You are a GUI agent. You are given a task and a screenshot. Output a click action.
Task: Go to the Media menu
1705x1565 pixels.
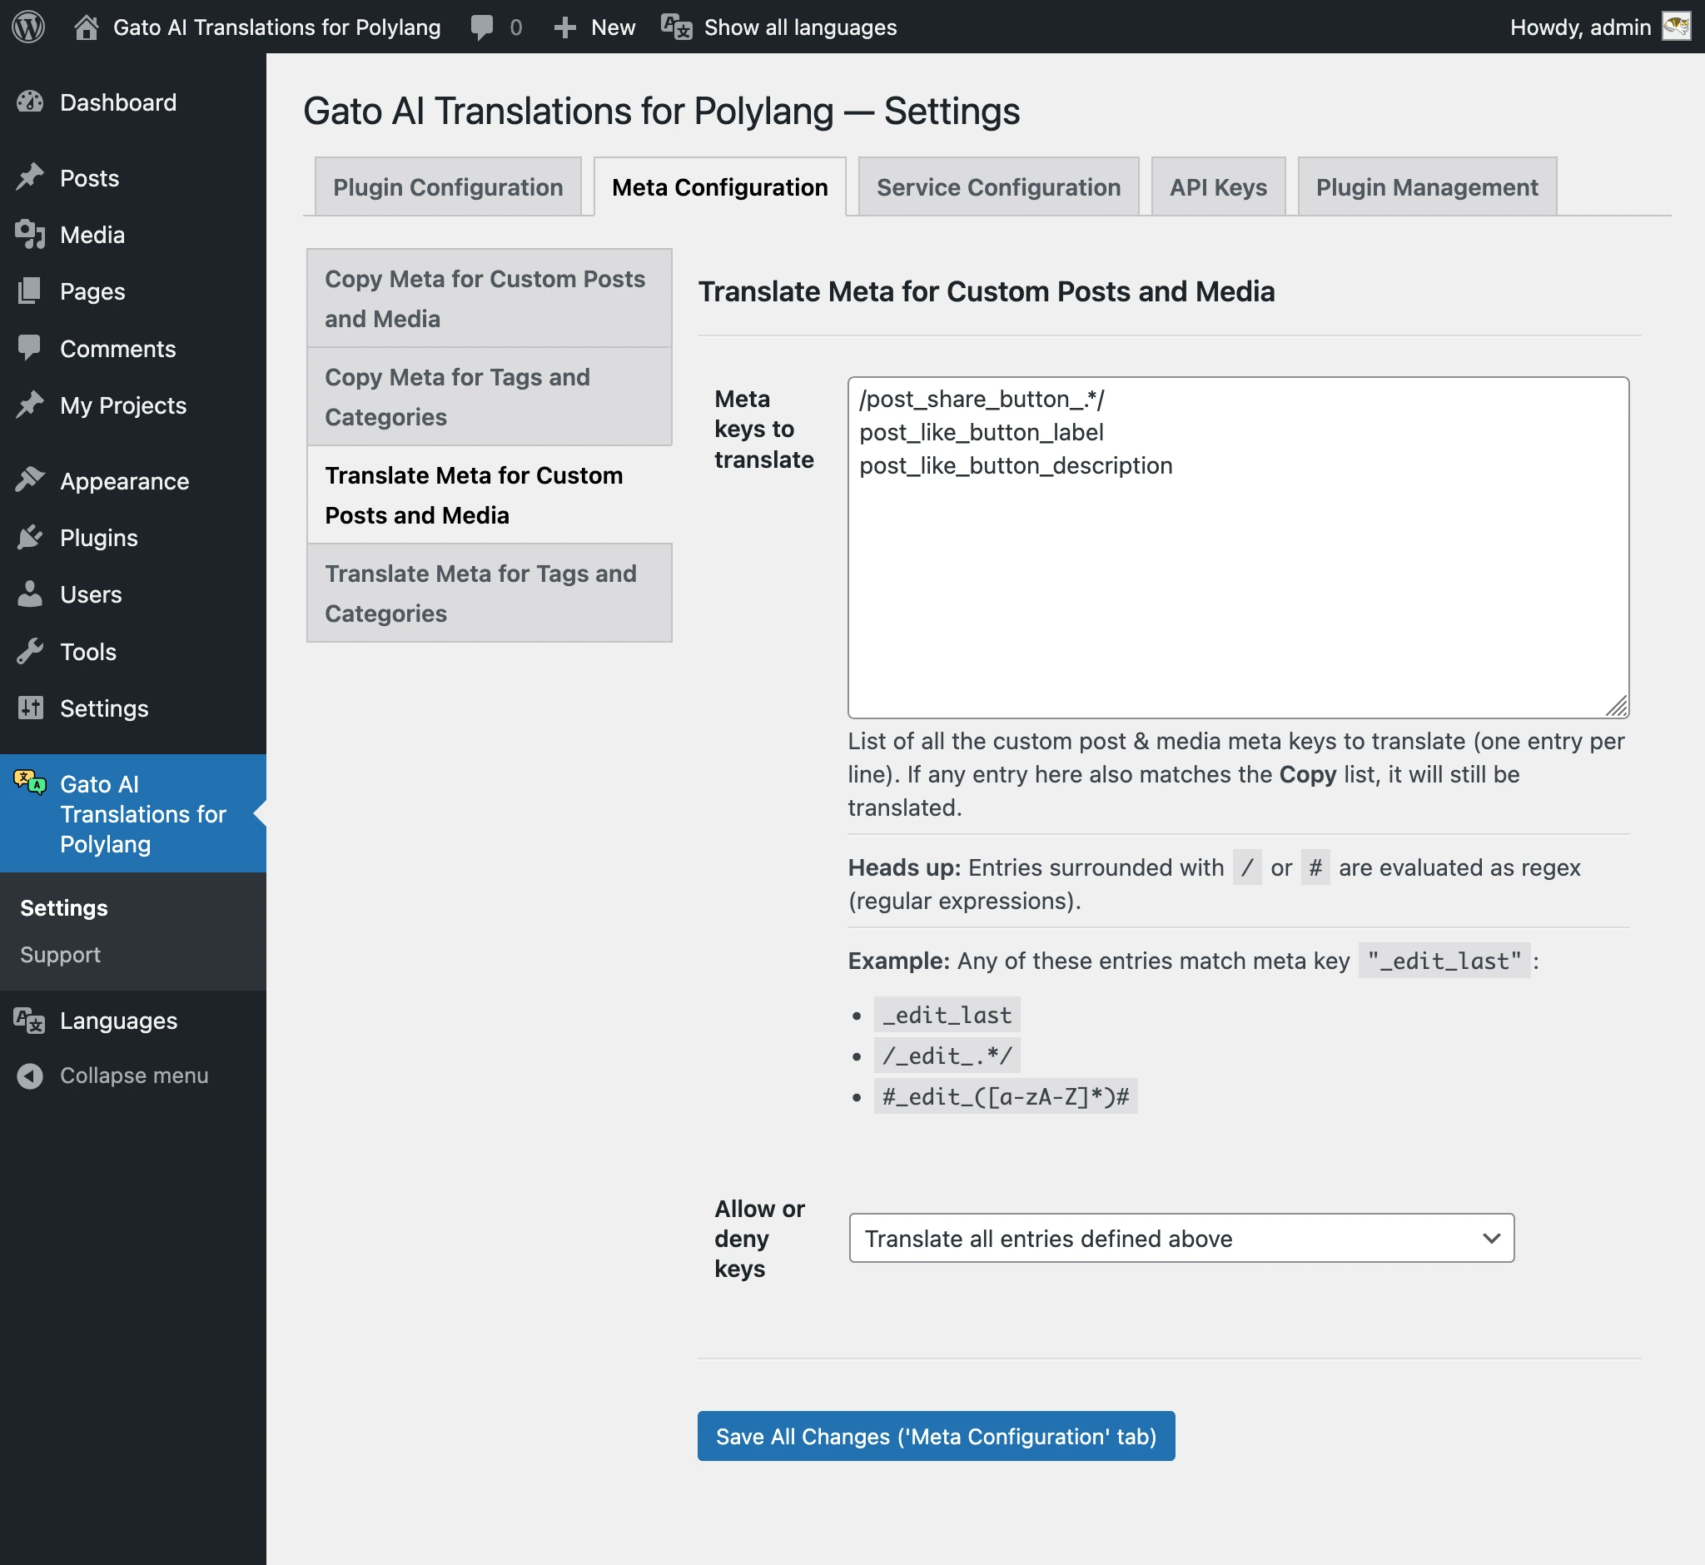click(133, 235)
